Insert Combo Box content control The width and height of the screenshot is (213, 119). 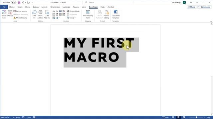coord(57,15)
